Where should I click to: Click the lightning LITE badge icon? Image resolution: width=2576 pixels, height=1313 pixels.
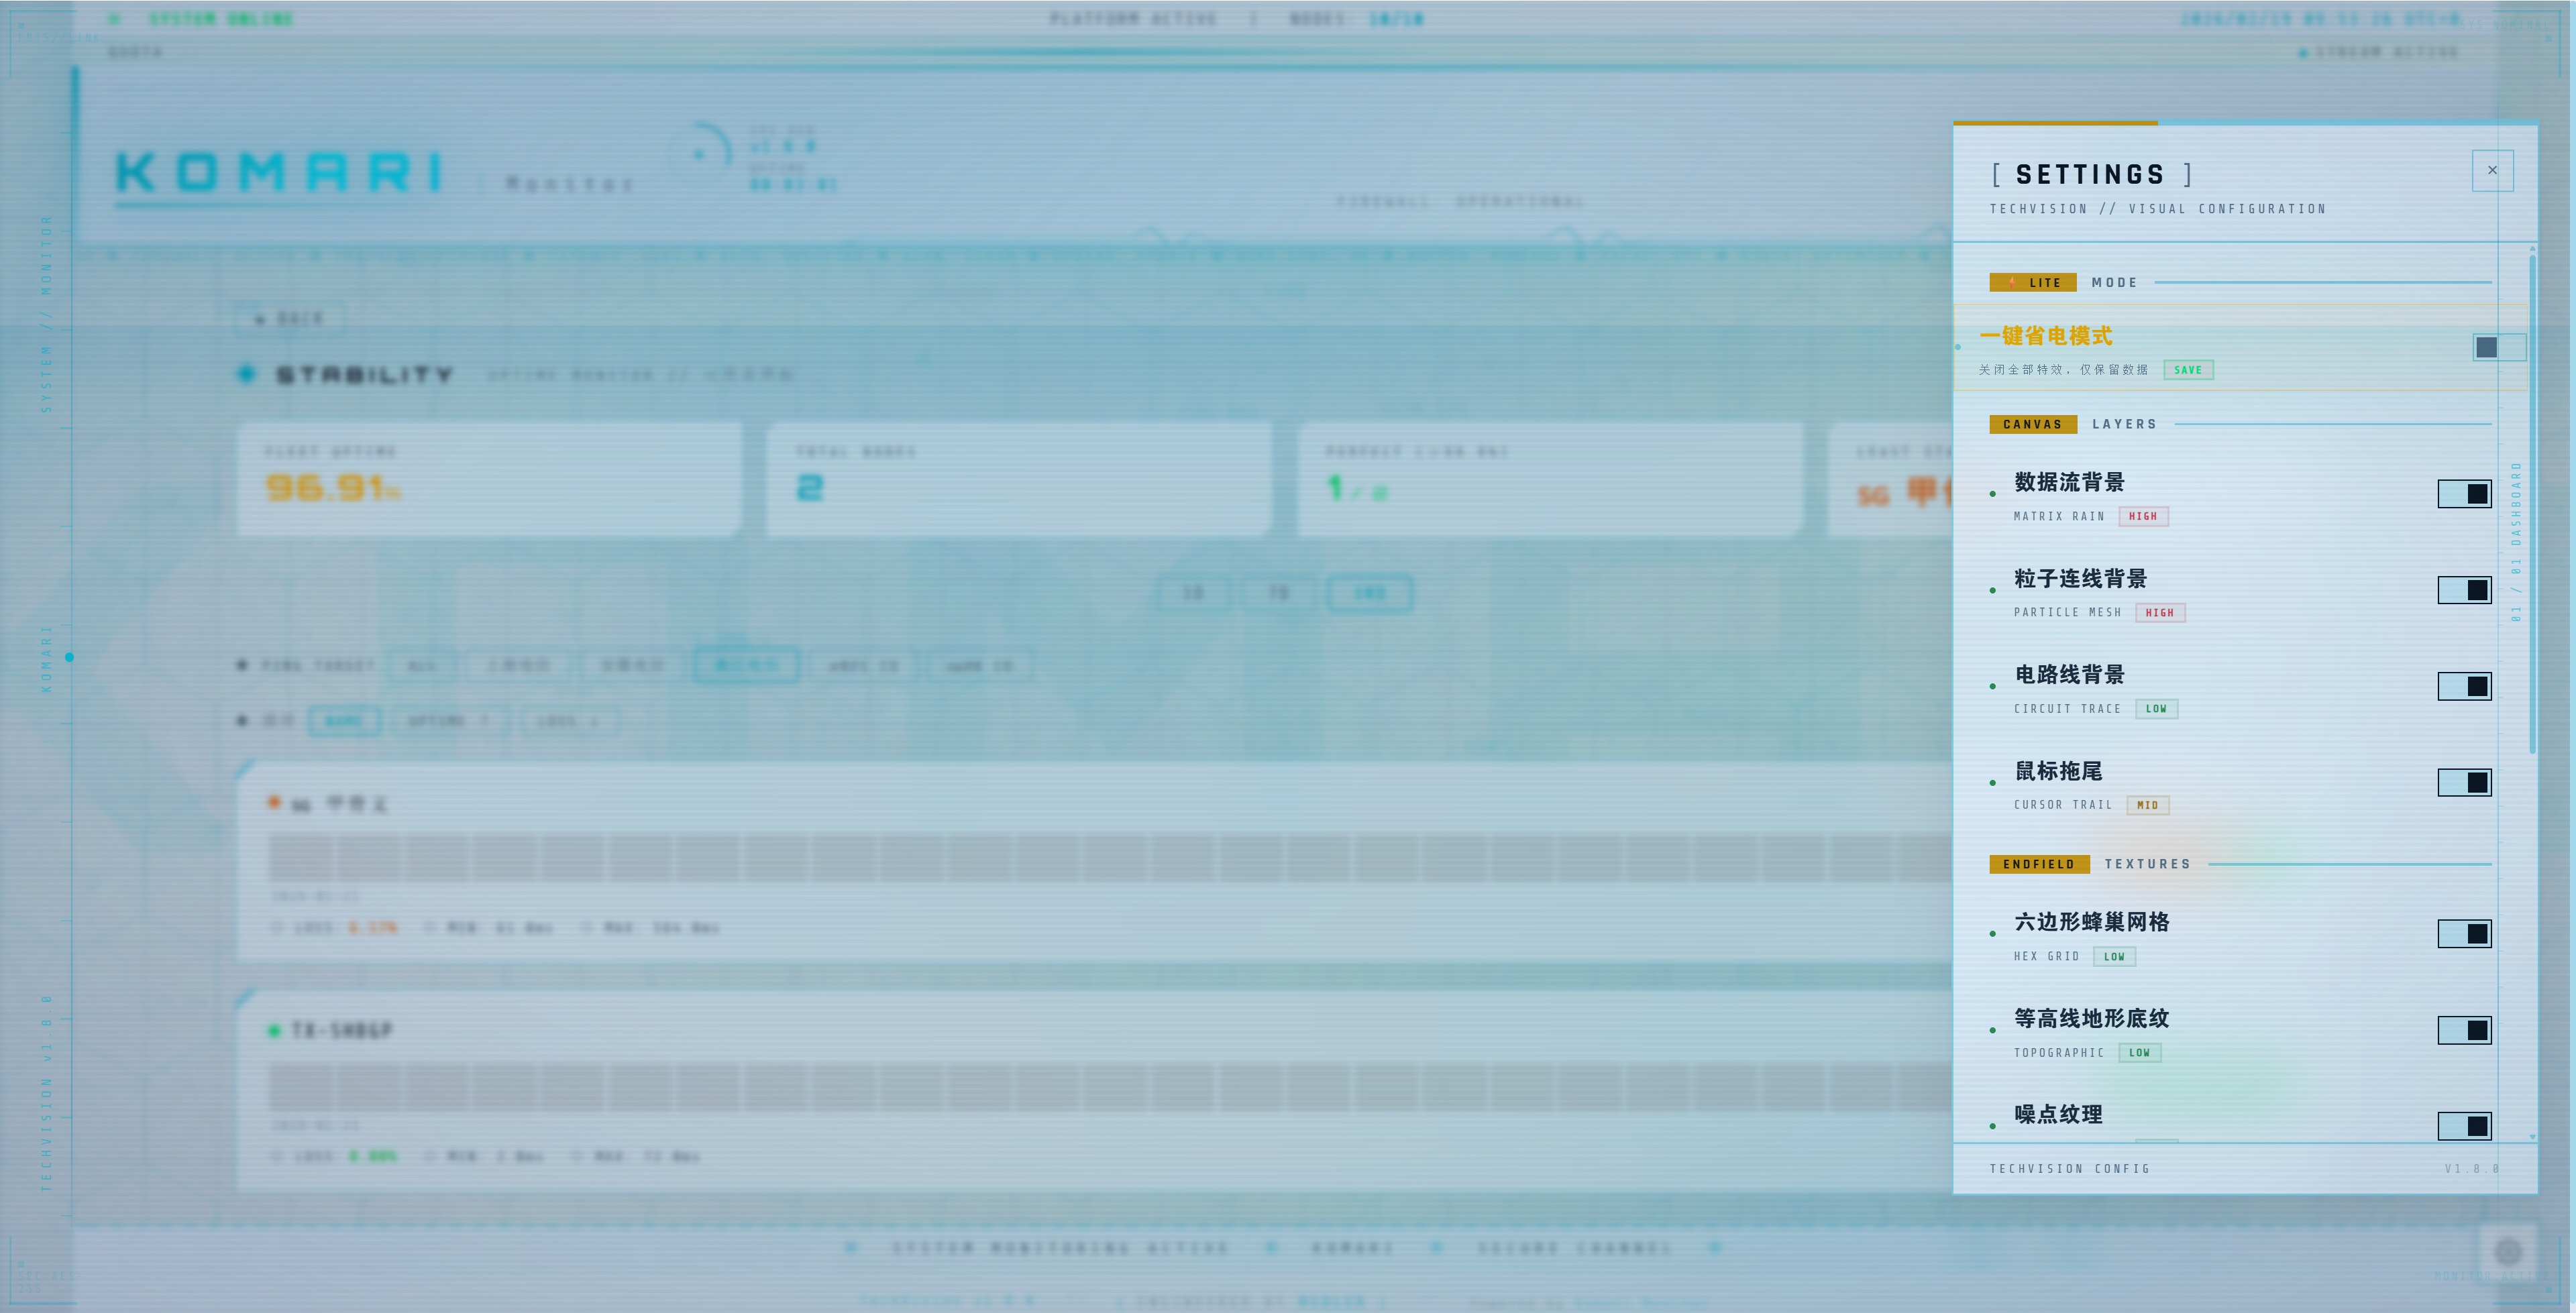pyautogui.click(x=2011, y=282)
